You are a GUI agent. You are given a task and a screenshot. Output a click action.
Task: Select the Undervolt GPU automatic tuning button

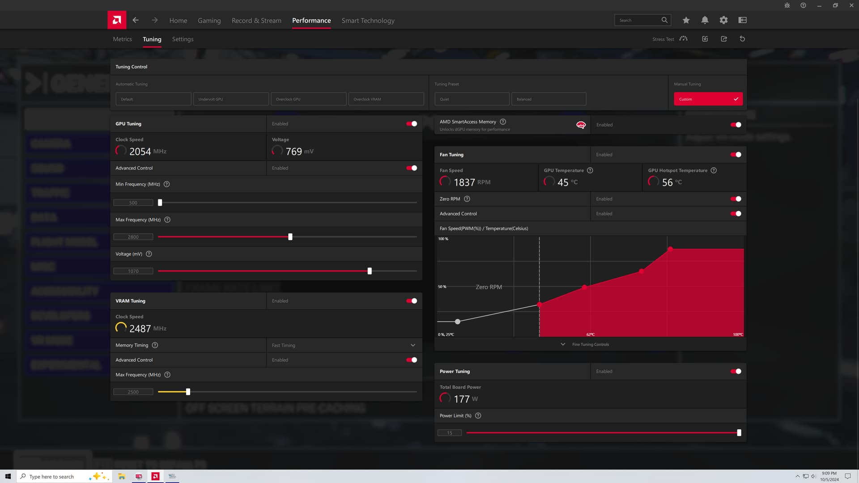pos(231,99)
